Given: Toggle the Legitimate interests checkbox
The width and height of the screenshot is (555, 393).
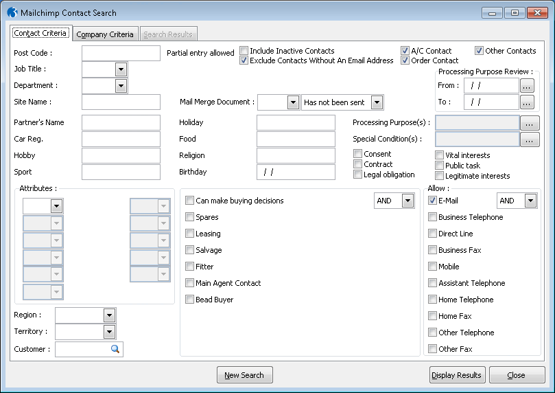Looking at the screenshot, I should (x=440, y=176).
